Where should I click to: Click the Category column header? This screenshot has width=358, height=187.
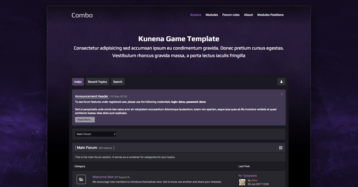click(x=80, y=166)
